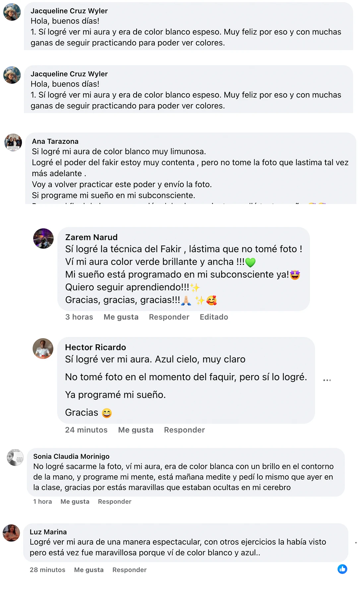Click Luz Marina's profile picture
The width and height of the screenshot is (358, 597).
click(x=12, y=533)
